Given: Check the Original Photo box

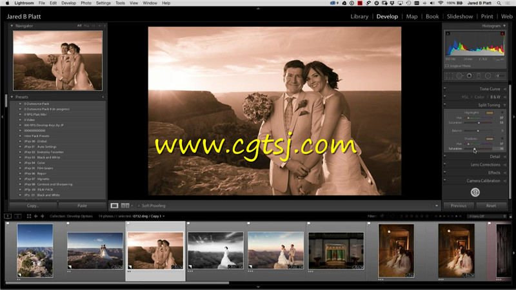Looking at the screenshot, I should (x=447, y=66).
